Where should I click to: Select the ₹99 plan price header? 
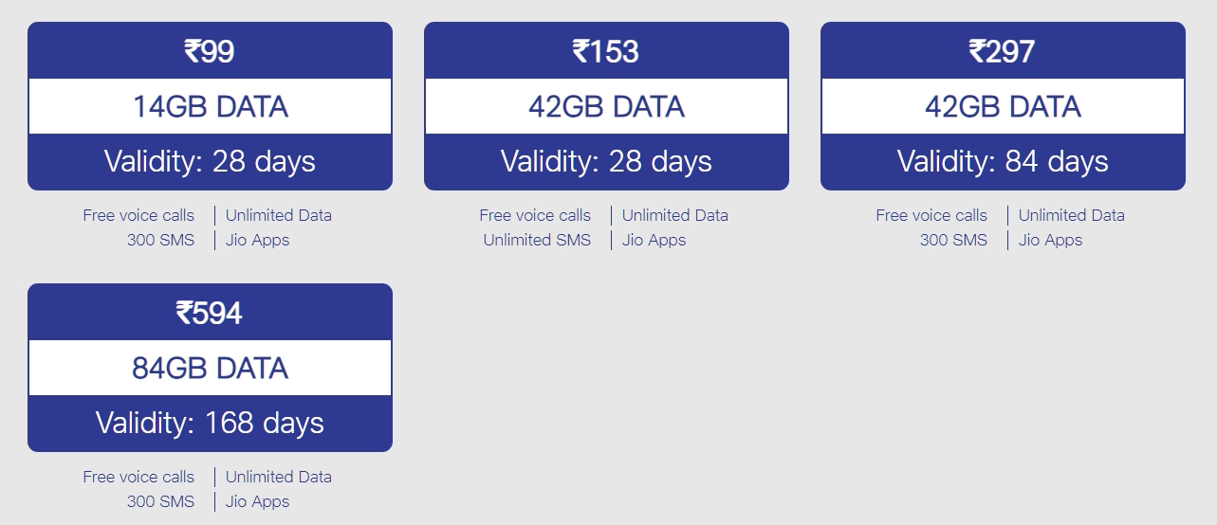click(x=210, y=51)
